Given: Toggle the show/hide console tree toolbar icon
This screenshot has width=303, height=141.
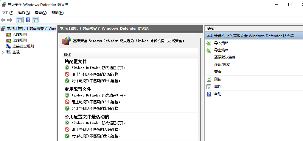Looking at the screenshot, I should [19, 20].
